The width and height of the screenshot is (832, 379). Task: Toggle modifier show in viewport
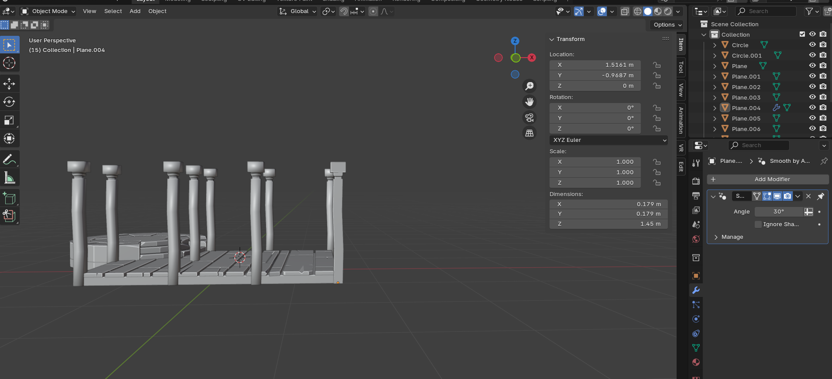(x=777, y=196)
